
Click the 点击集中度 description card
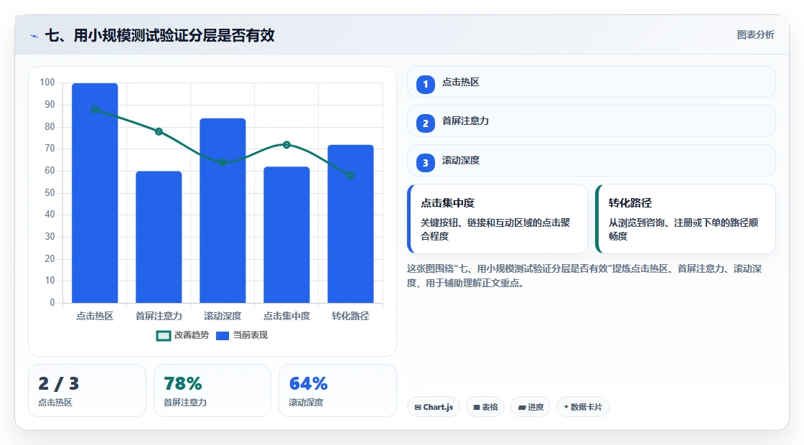[497, 219]
